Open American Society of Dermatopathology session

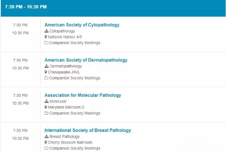coord(86,60)
